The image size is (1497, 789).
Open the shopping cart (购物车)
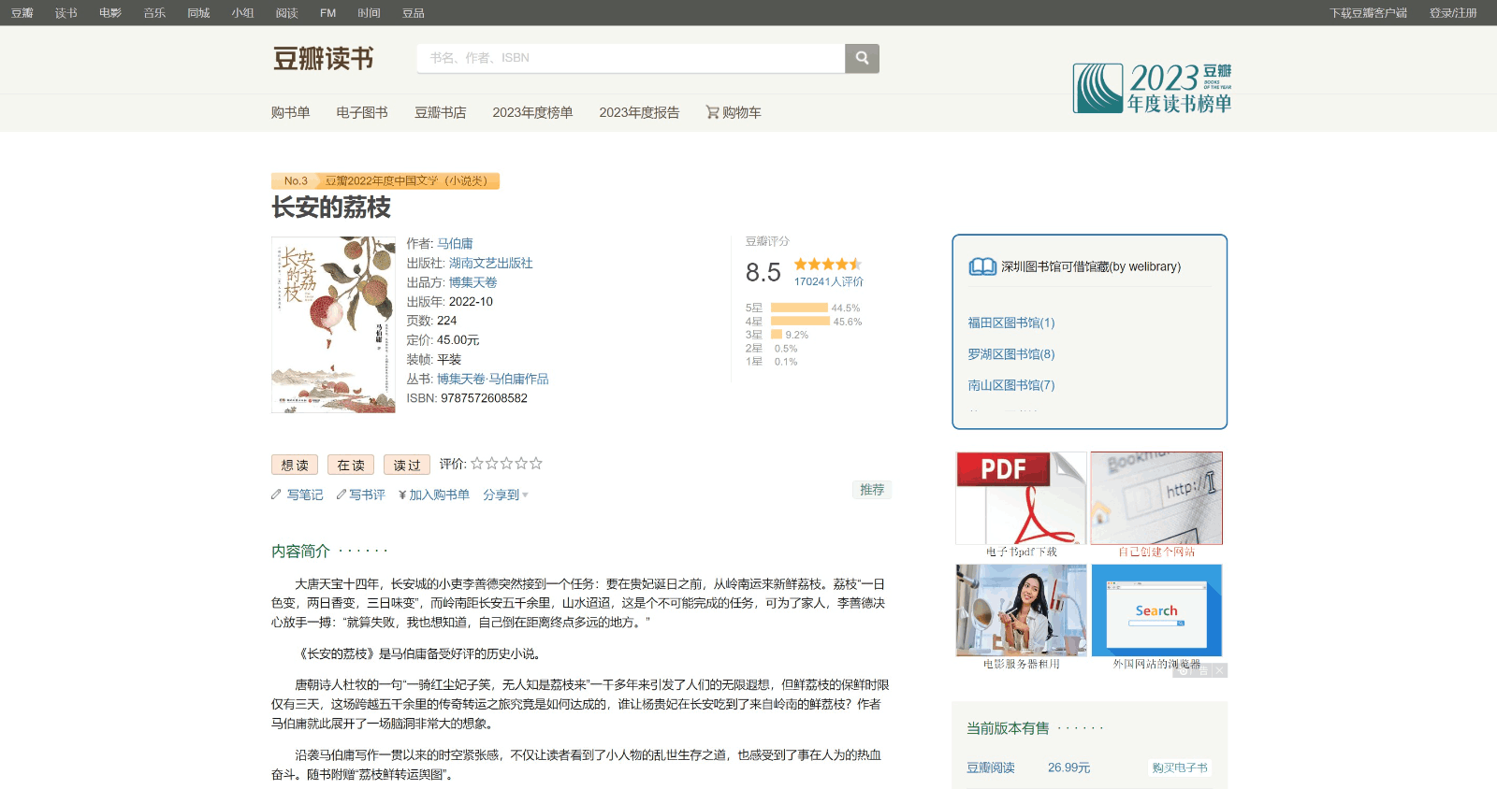(x=734, y=112)
